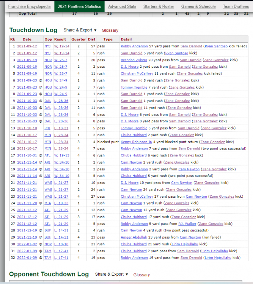Visit the Brandon Zylstra player page link
The image size is (253, 284).
135,60
